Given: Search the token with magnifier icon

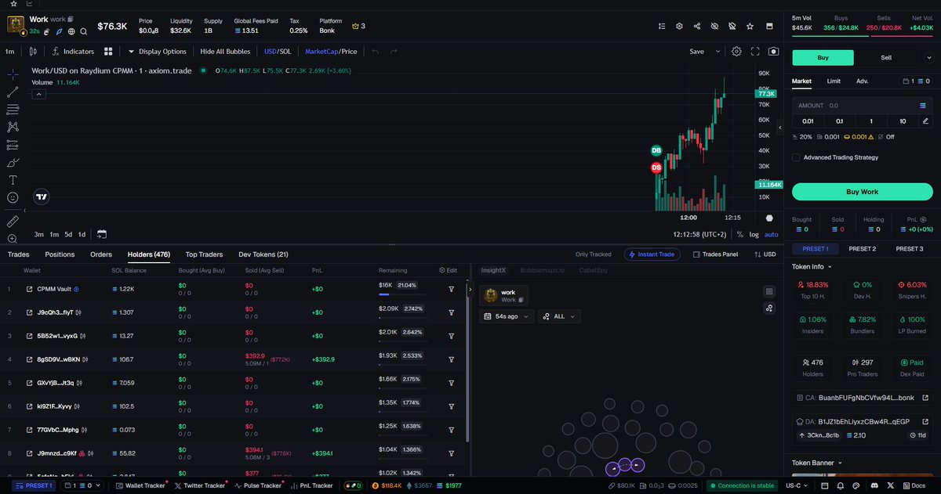Looking at the screenshot, I should tap(83, 31).
